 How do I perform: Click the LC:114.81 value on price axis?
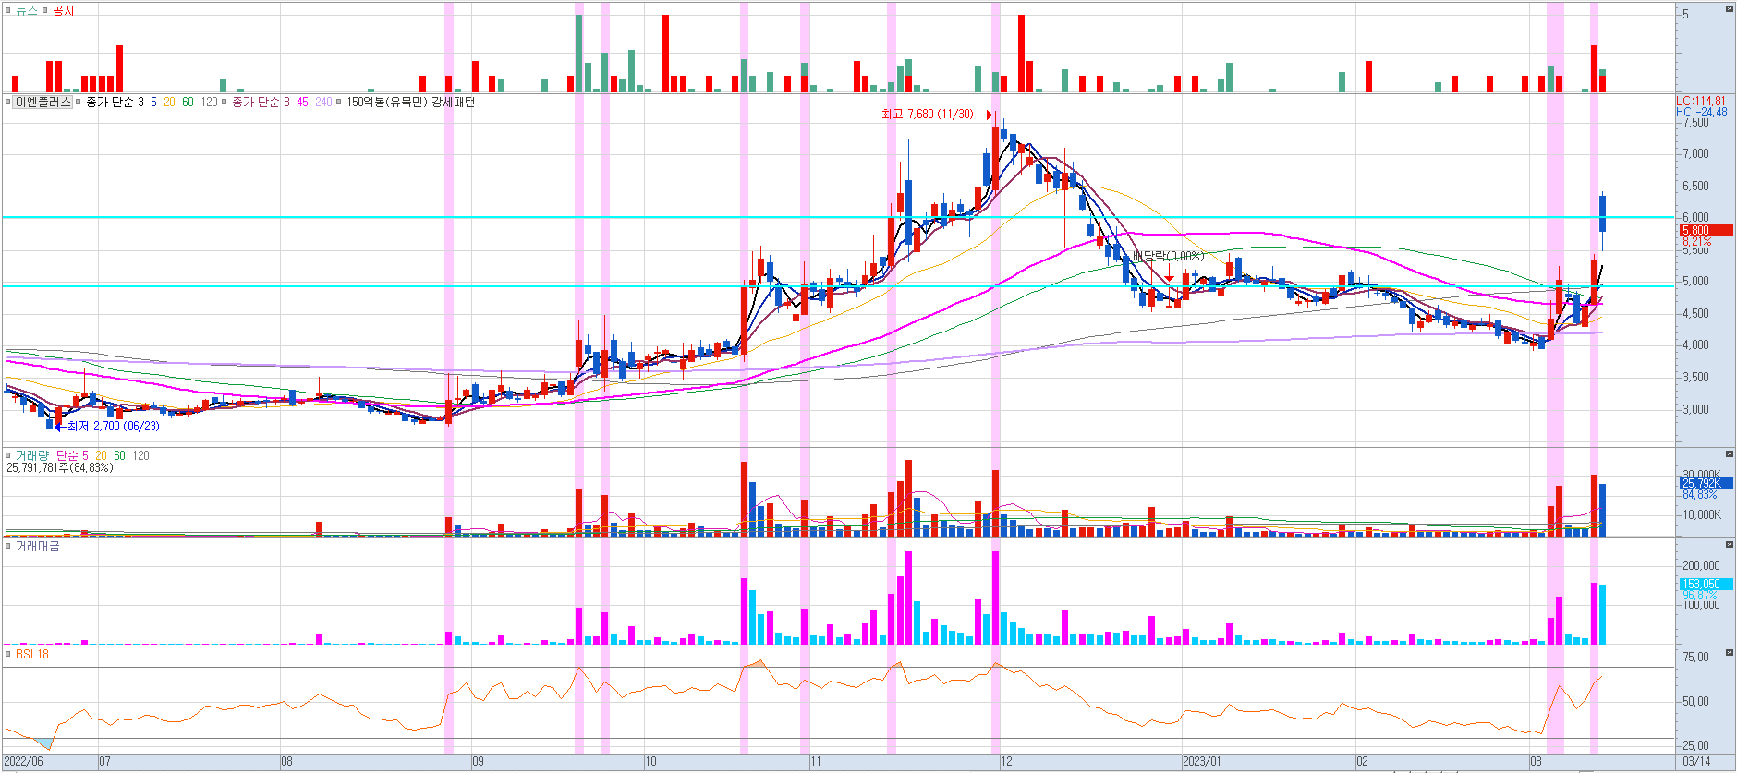click(1701, 101)
